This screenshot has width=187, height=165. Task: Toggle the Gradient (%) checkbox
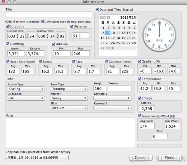click(140, 61)
